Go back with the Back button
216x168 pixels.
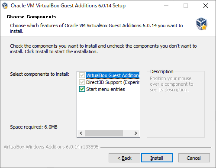(124, 158)
